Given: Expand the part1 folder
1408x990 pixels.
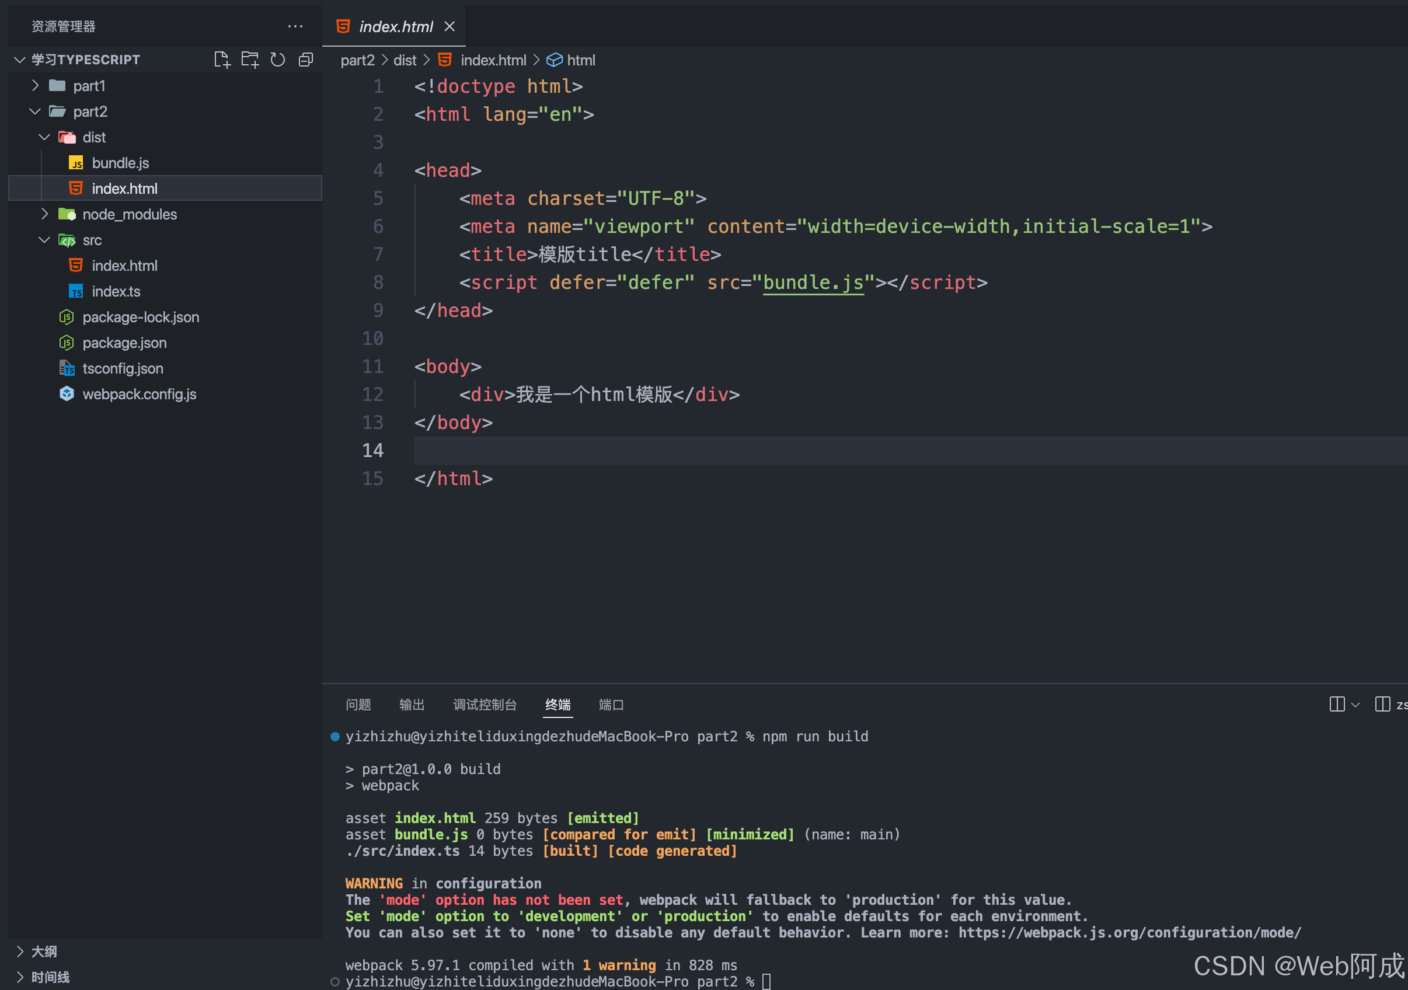Looking at the screenshot, I should (89, 86).
